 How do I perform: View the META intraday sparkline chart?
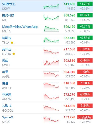click(51, 29)
